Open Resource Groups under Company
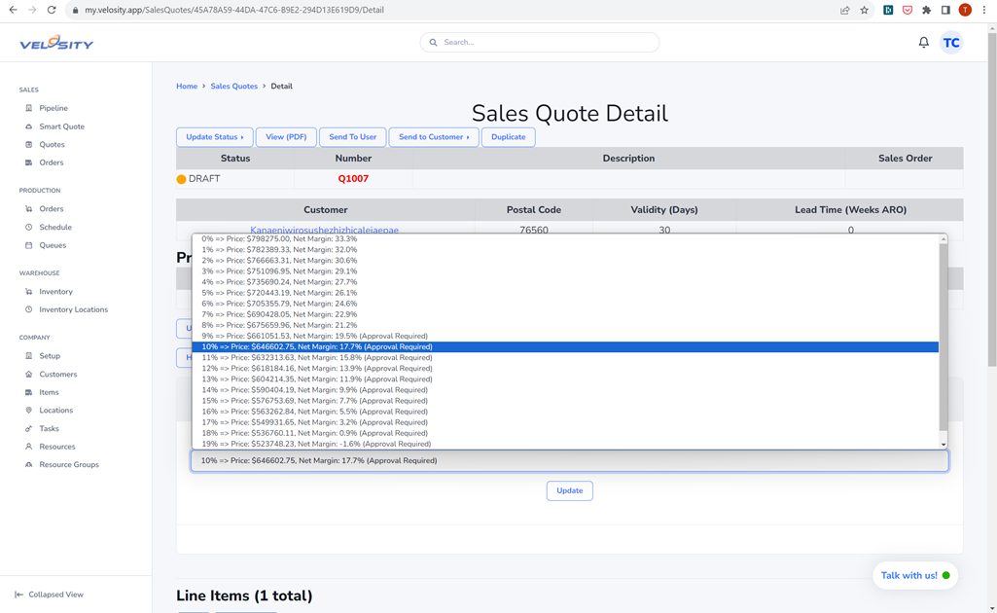Image resolution: width=997 pixels, height=613 pixels. coord(69,464)
